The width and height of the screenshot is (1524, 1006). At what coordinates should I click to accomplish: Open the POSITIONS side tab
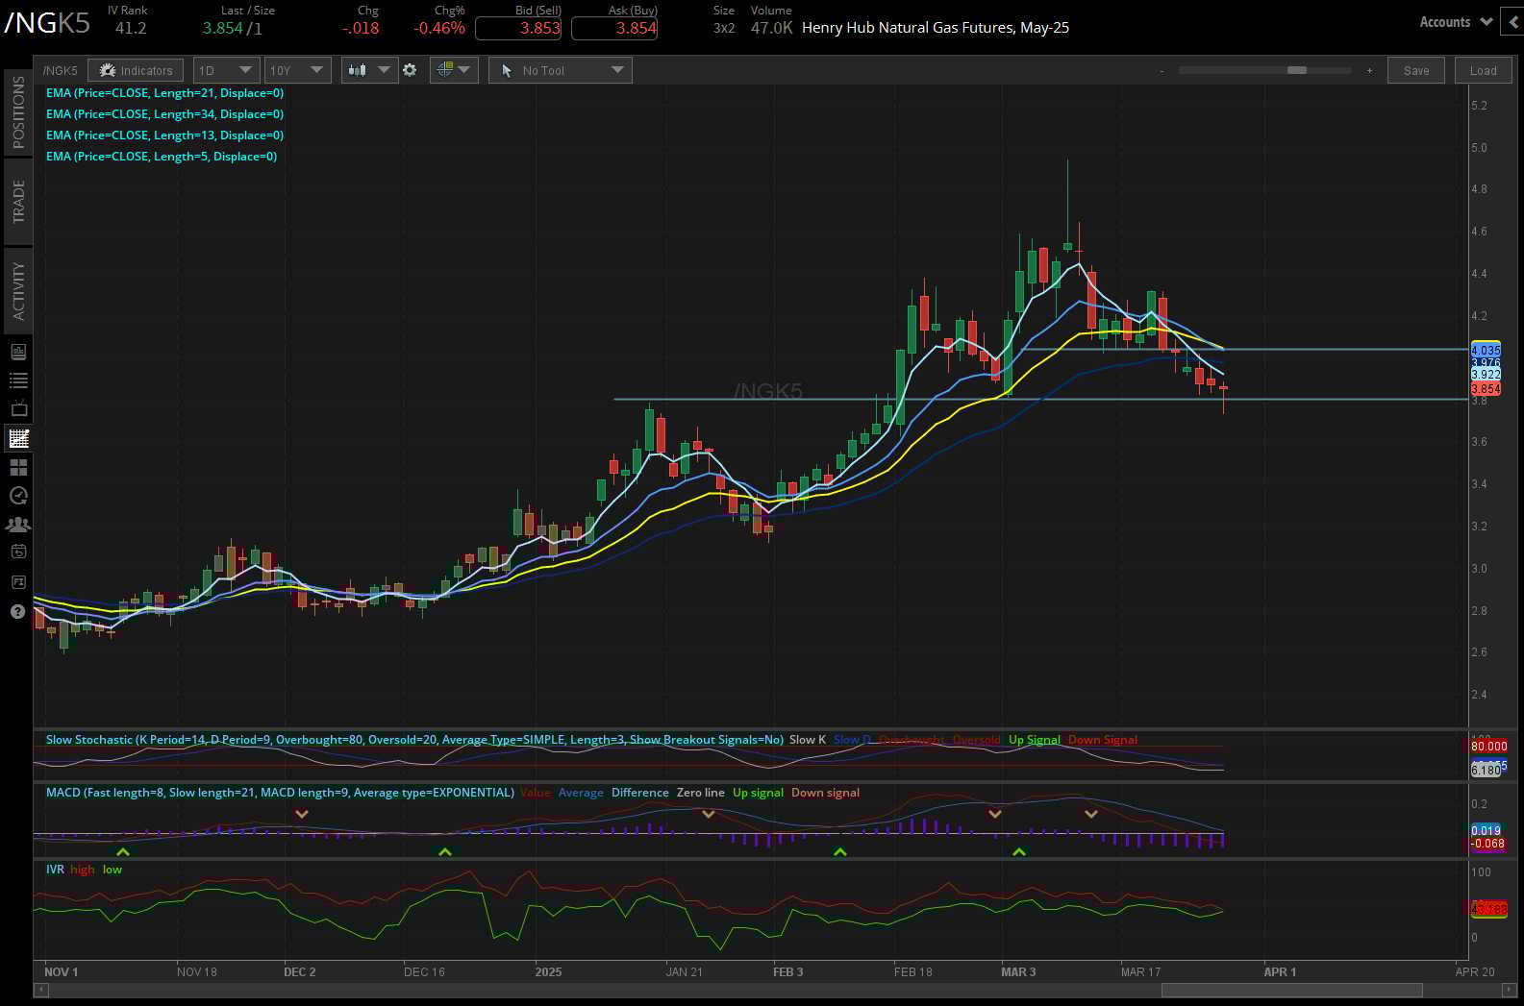pyautogui.click(x=18, y=111)
